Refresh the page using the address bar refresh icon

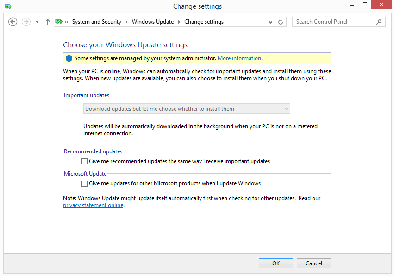pos(281,22)
